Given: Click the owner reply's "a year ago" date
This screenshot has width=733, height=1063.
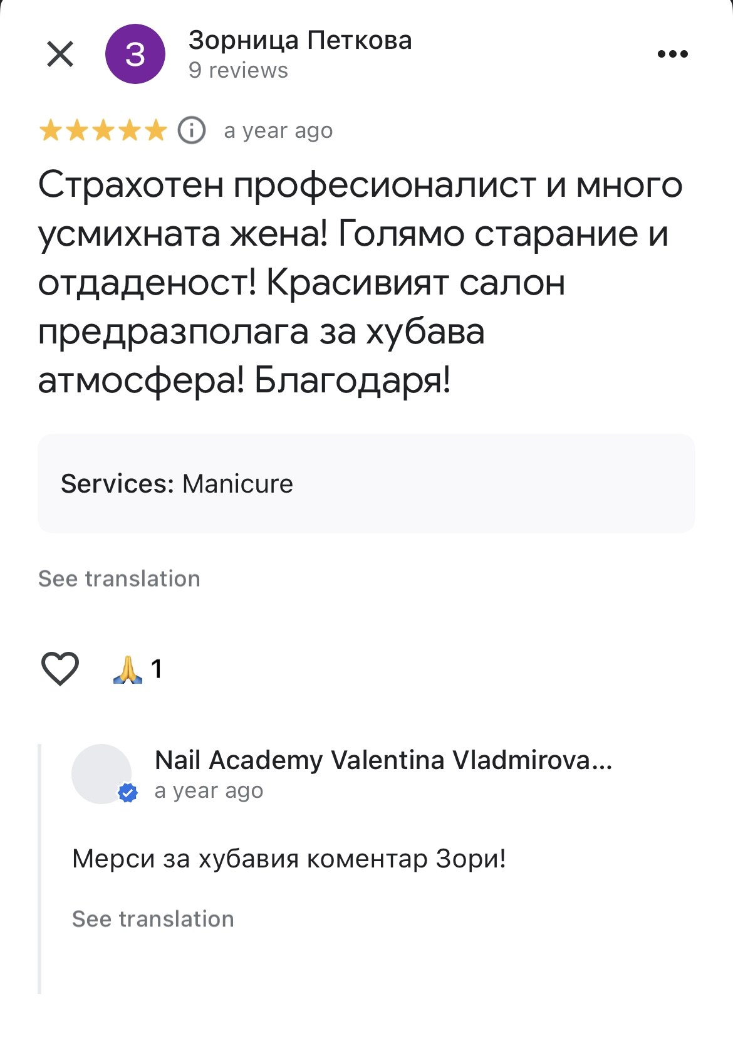Looking at the screenshot, I should tap(209, 791).
